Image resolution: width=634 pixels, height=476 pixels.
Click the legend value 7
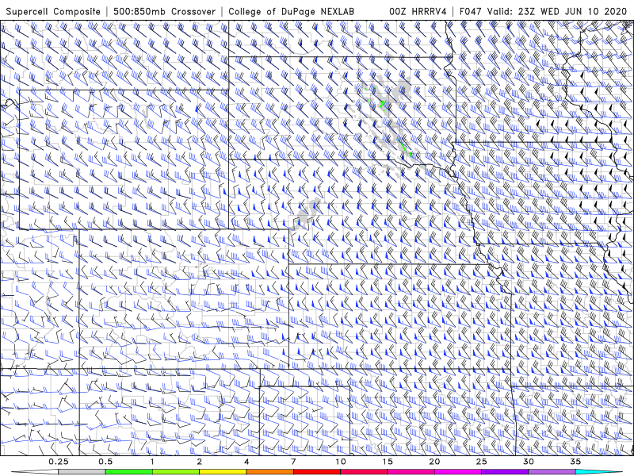(293, 462)
